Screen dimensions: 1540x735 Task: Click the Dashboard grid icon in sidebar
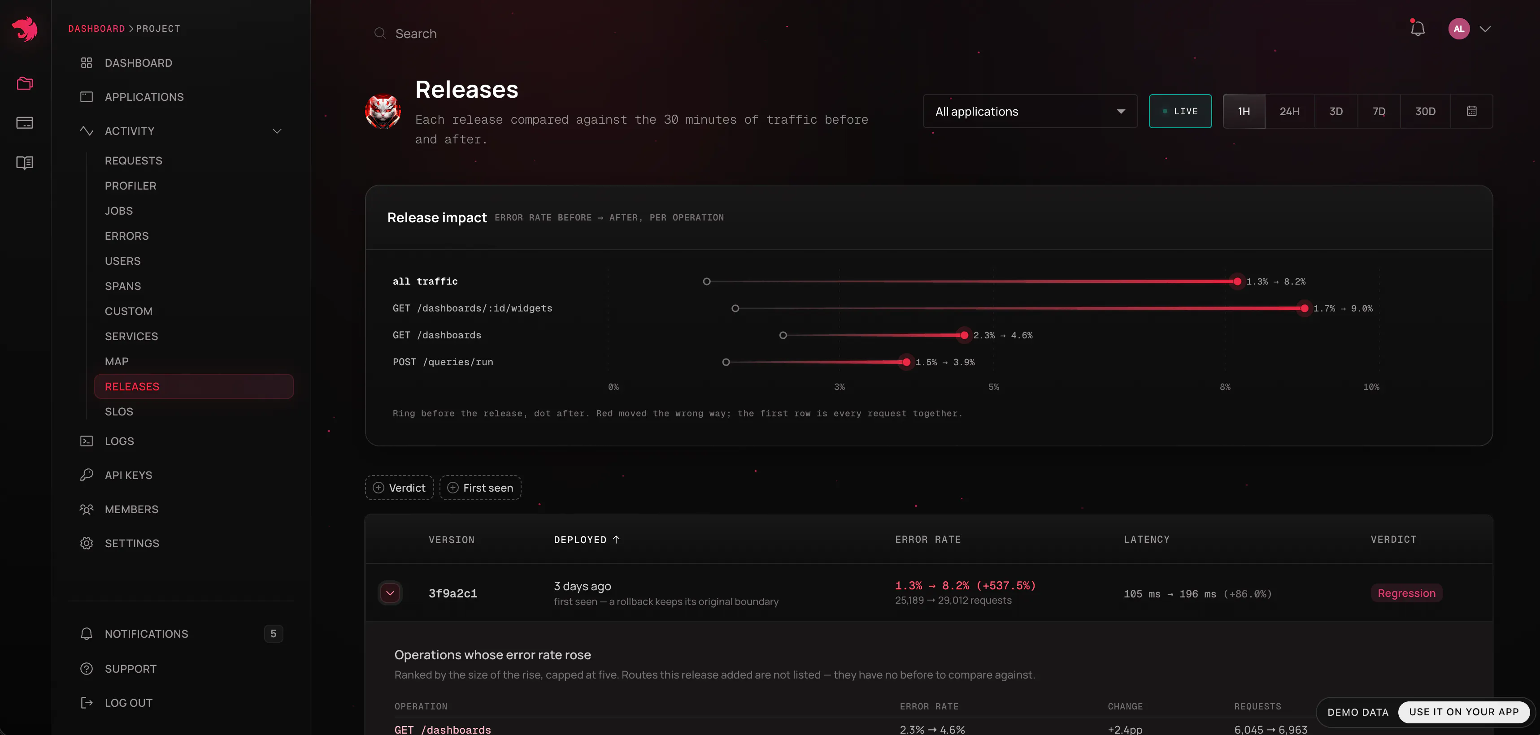(x=86, y=63)
